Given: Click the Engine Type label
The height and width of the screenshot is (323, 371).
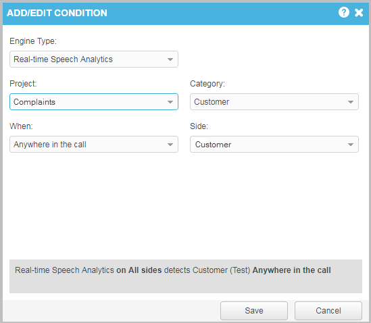Looking at the screenshot, I should click(33, 41).
